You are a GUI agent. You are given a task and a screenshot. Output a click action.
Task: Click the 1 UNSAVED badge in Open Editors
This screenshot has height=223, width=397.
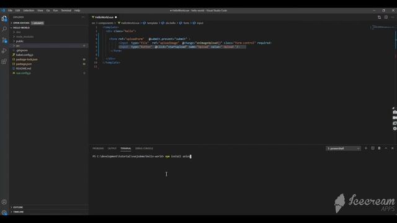(x=37, y=23)
